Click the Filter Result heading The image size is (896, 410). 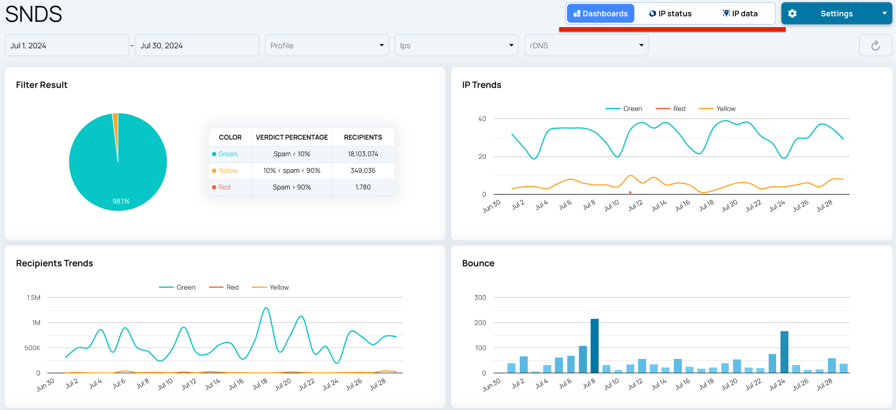pyautogui.click(x=42, y=85)
